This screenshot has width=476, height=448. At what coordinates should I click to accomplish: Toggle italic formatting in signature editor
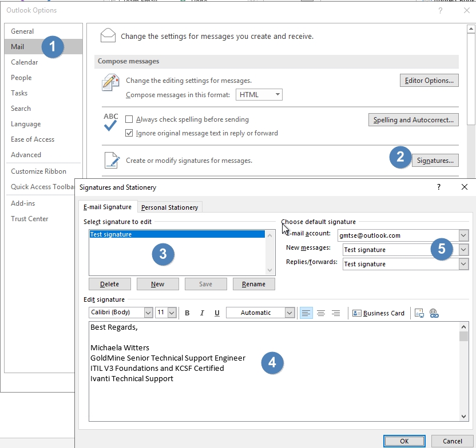[x=202, y=313]
